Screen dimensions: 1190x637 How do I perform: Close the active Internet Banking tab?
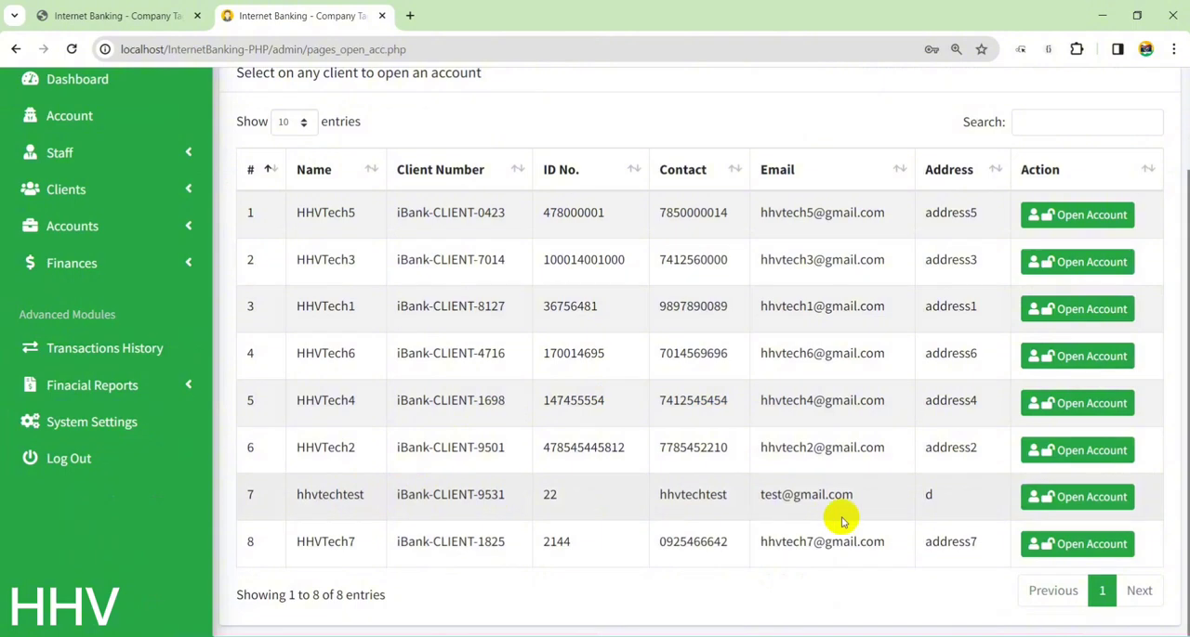(382, 16)
